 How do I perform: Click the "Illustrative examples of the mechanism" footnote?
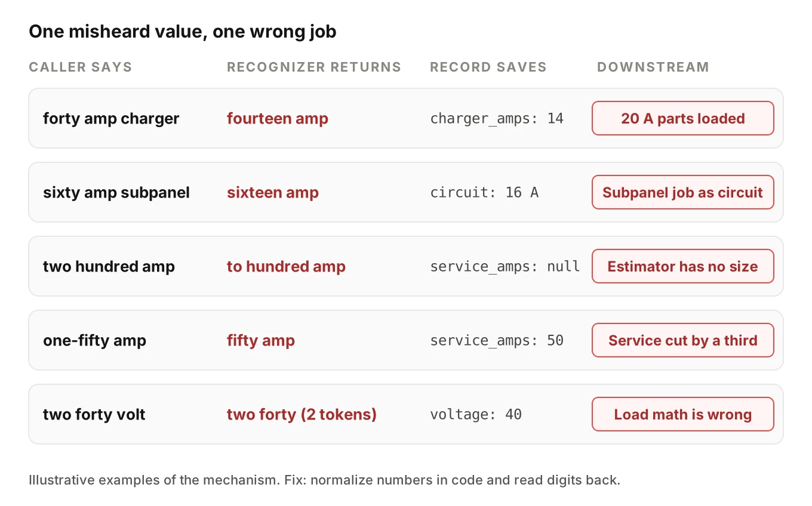(x=325, y=480)
